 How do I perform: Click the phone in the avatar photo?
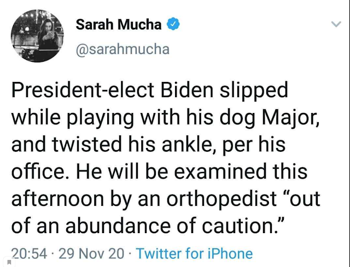[x=51, y=34]
